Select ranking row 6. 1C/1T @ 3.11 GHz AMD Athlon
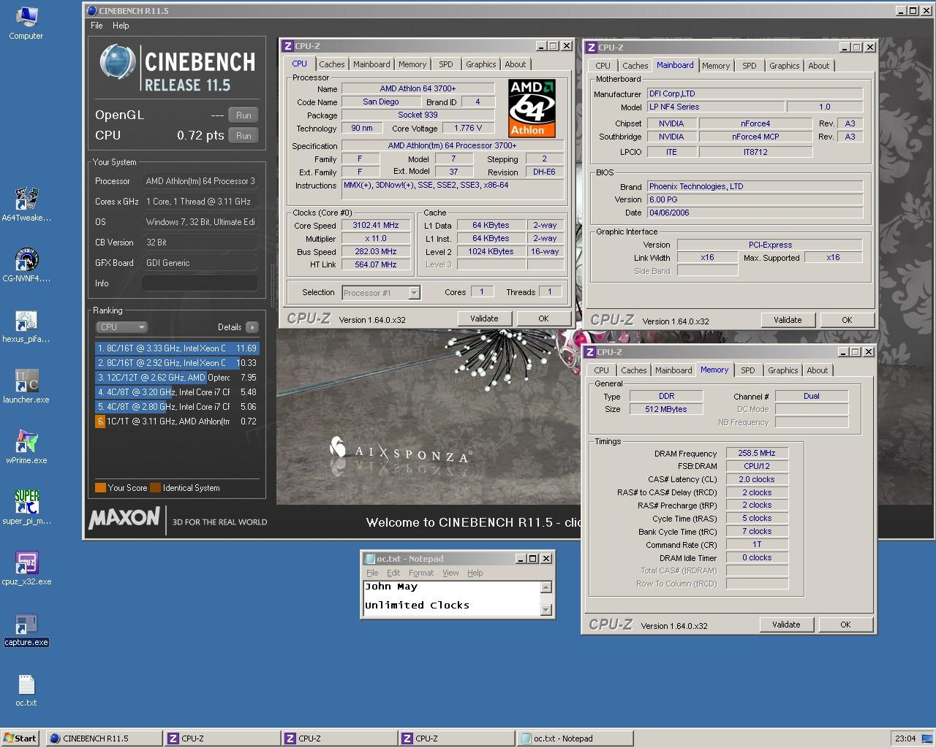The height and width of the screenshot is (748, 936). [x=177, y=421]
